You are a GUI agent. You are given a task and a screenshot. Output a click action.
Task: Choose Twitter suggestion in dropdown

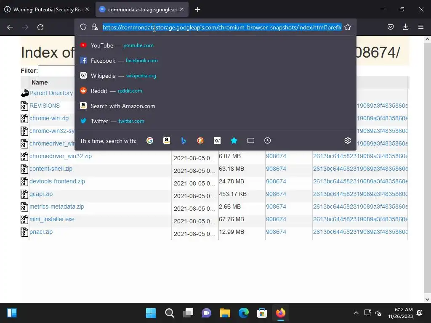[x=215, y=121]
